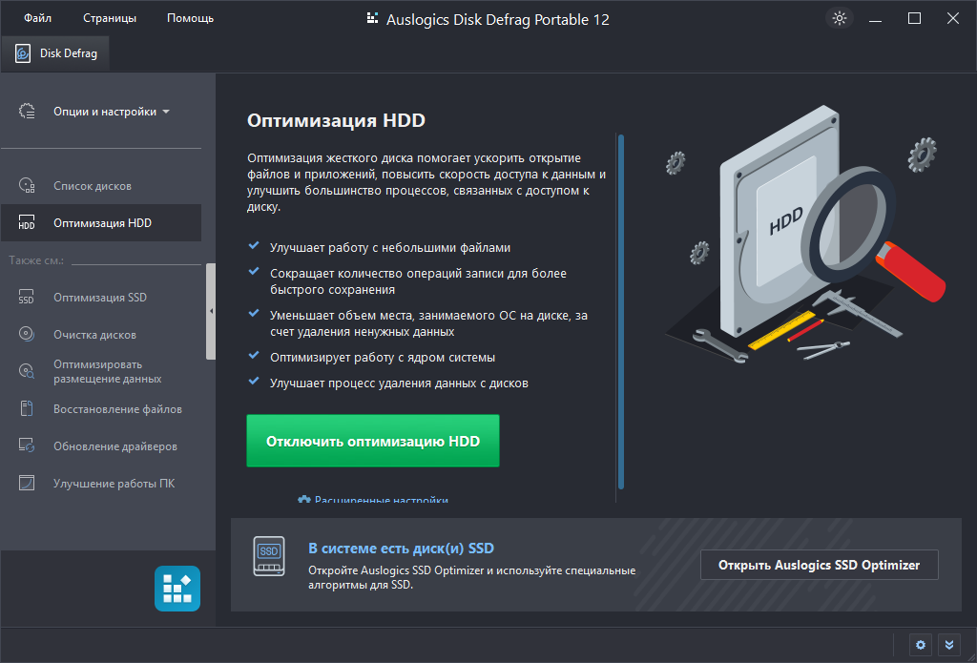Image resolution: width=977 pixels, height=663 pixels.
Task: Switch to the Disk Defrag tab
Action: [55, 53]
